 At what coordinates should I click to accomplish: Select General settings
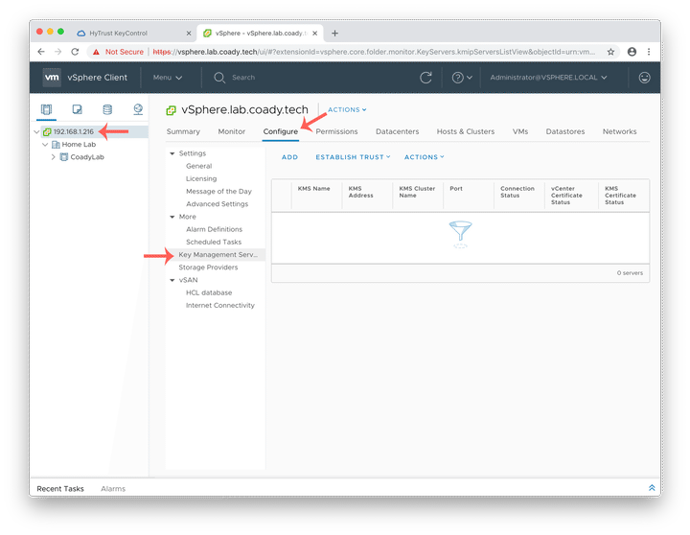tap(199, 166)
